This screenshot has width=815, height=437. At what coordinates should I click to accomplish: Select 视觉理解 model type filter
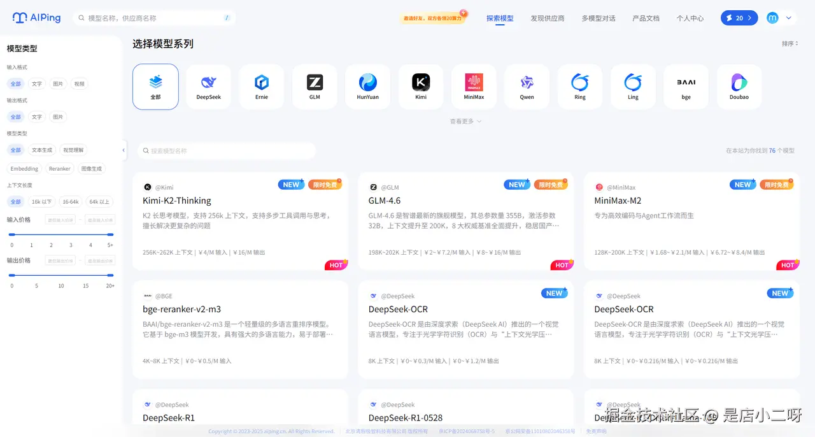pos(73,150)
